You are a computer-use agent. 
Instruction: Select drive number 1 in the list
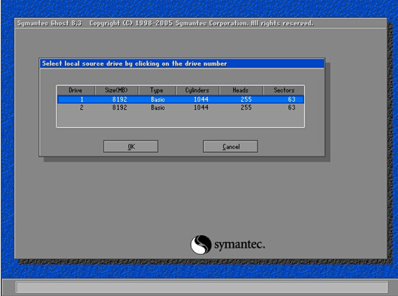(180, 99)
